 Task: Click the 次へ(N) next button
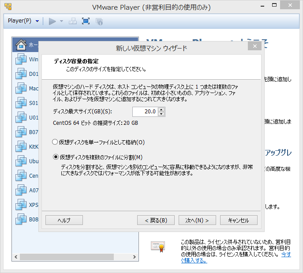point(197,220)
